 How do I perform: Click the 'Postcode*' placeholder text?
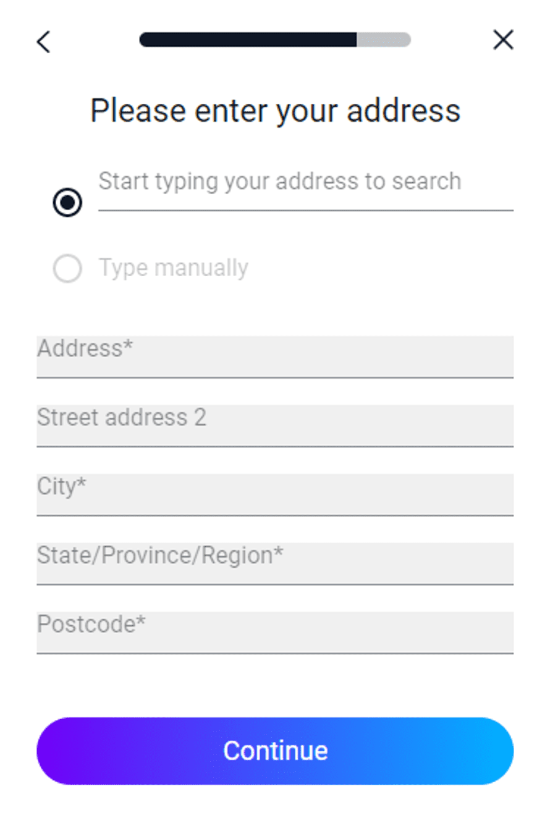[91, 625]
